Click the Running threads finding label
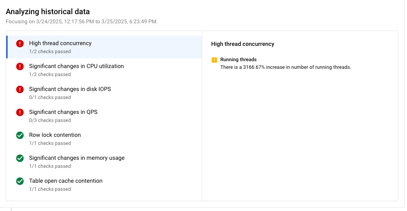 (x=238, y=60)
